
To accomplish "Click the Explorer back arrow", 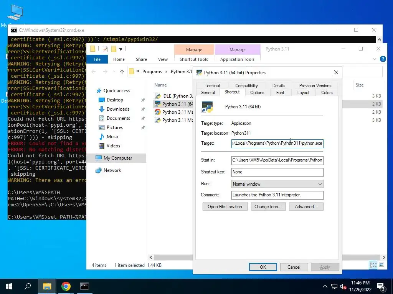I will (94, 72).
